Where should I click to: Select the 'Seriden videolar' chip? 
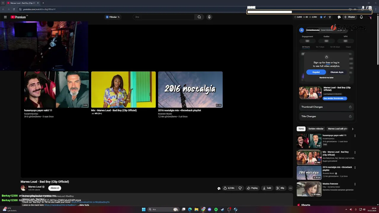[x=316, y=129]
